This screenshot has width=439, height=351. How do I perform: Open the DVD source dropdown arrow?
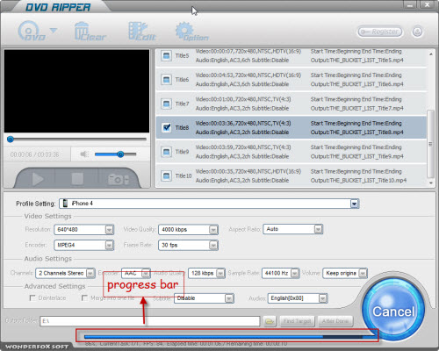[54, 31]
